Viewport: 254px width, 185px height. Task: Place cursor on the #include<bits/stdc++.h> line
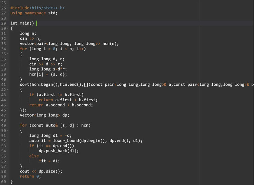pyautogui.click(x=37, y=8)
